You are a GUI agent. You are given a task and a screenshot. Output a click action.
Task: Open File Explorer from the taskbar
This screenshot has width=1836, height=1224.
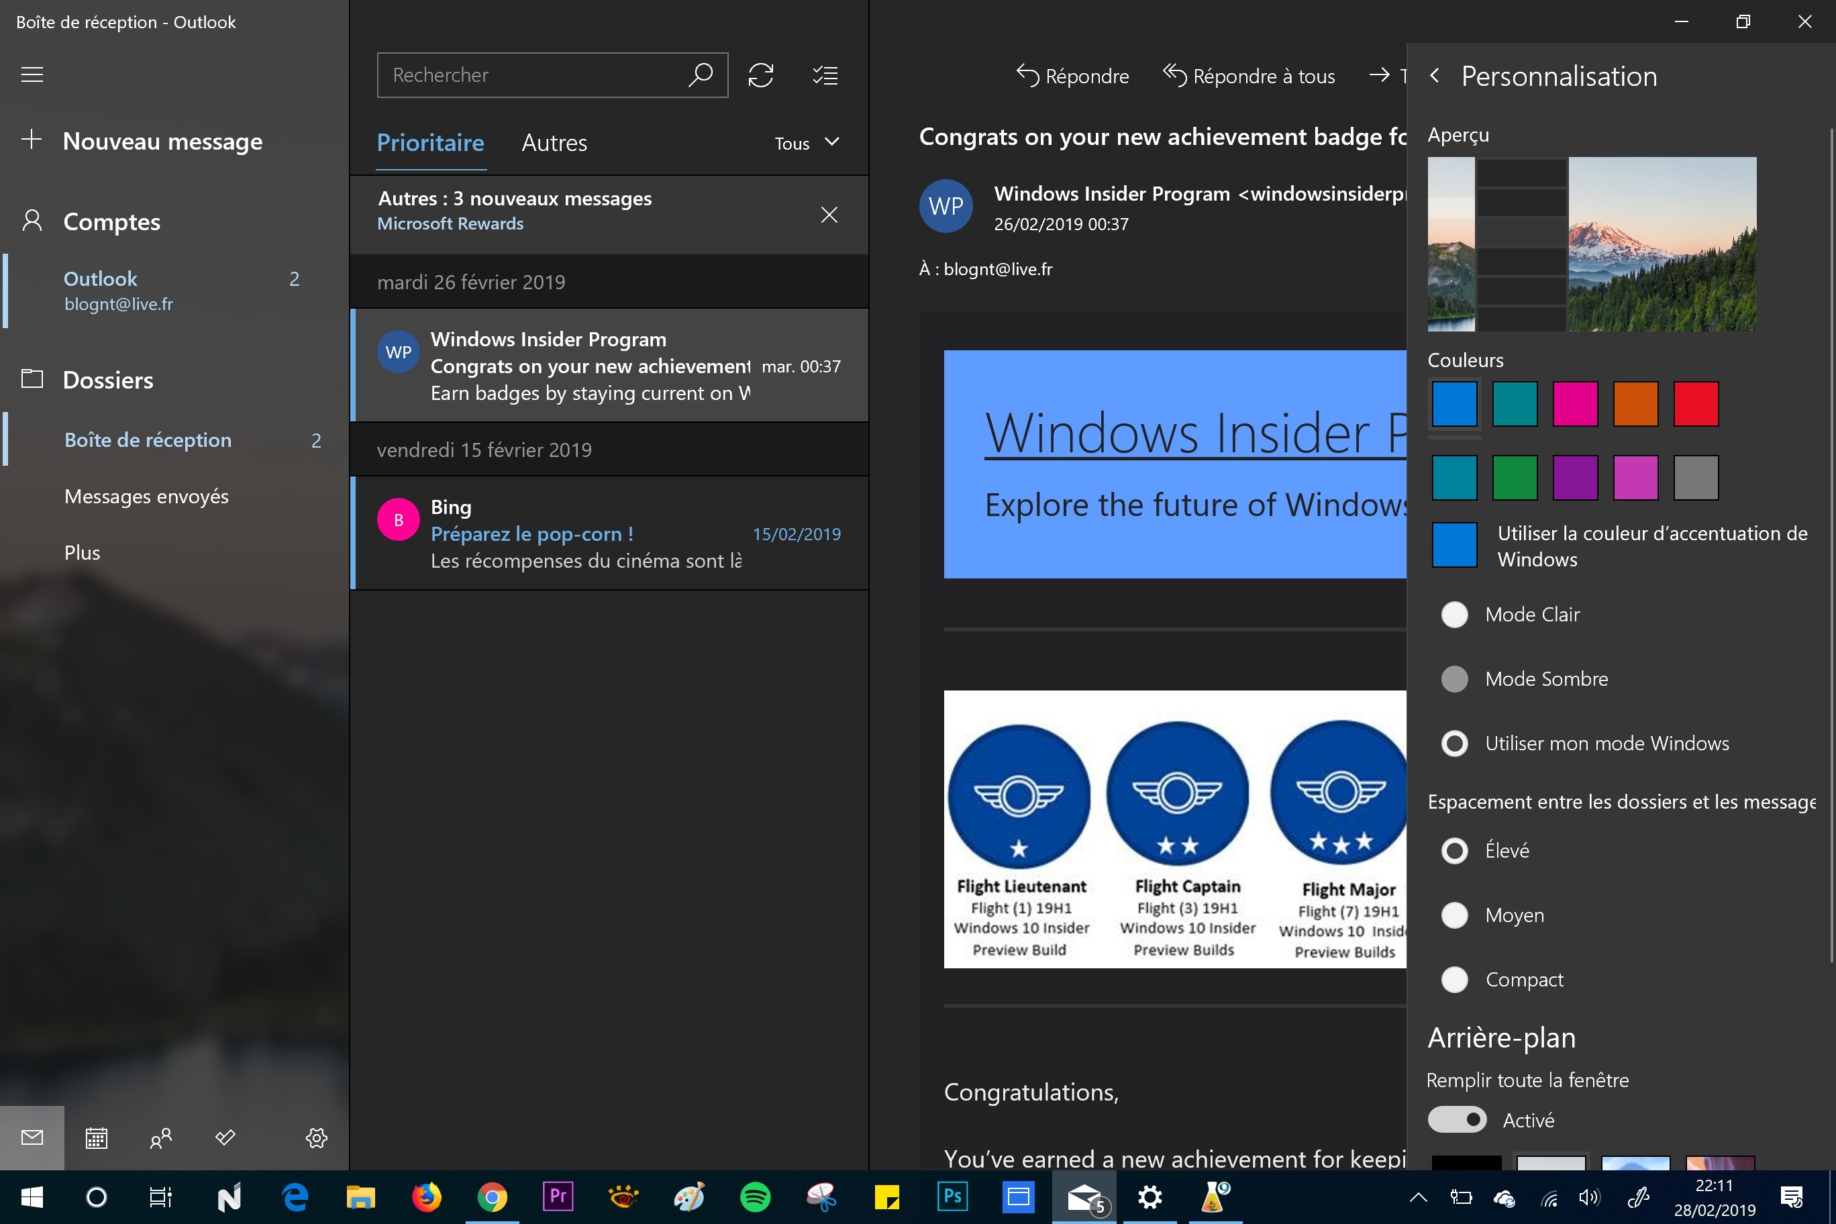tap(360, 1196)
